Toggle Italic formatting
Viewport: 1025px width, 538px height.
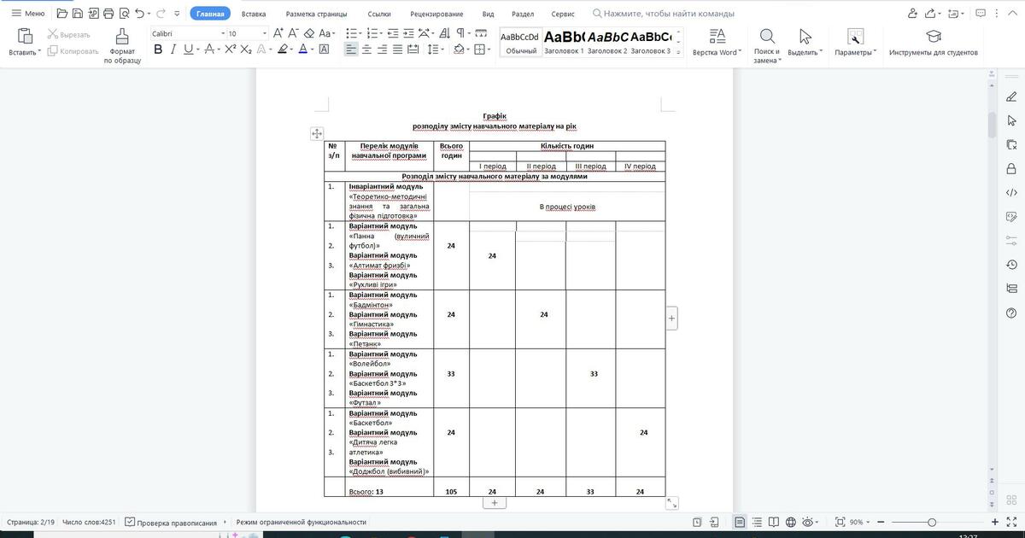coord(173,50)
